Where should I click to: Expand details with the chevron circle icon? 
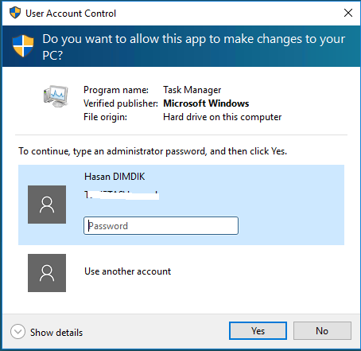(x=17, y=332)
